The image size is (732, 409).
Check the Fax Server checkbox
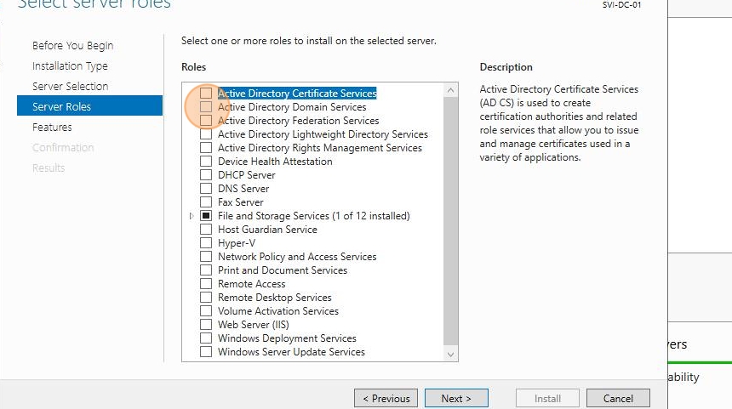click(x=206, y=202)
